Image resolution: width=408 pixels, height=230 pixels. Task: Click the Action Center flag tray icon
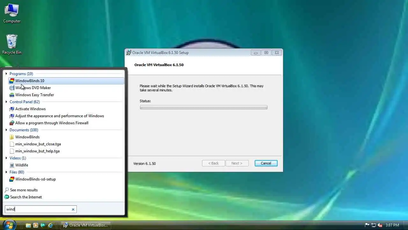[x=367, y=225]
